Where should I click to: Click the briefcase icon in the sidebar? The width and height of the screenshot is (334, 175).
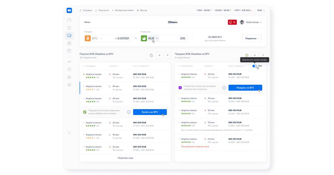point(69,43)
